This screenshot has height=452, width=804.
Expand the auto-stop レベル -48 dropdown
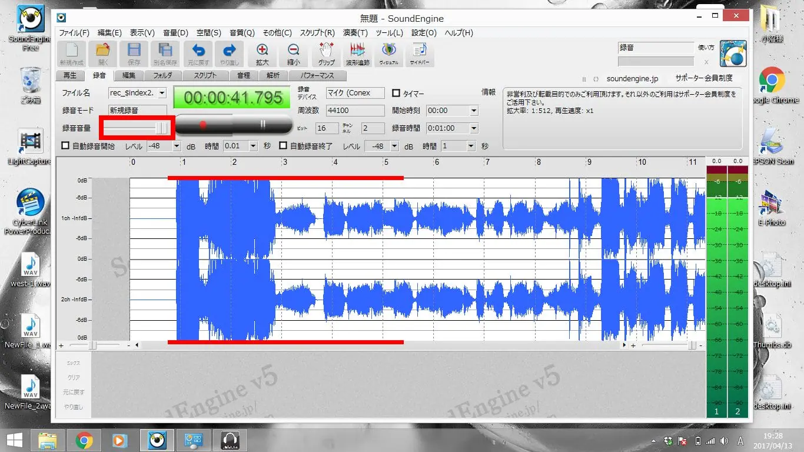tap(394, 146)
